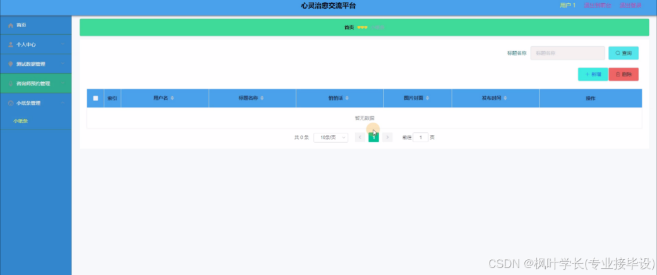
Task: Open 咨询师预约管理 sidebar menu item
Action: [35, 83]
